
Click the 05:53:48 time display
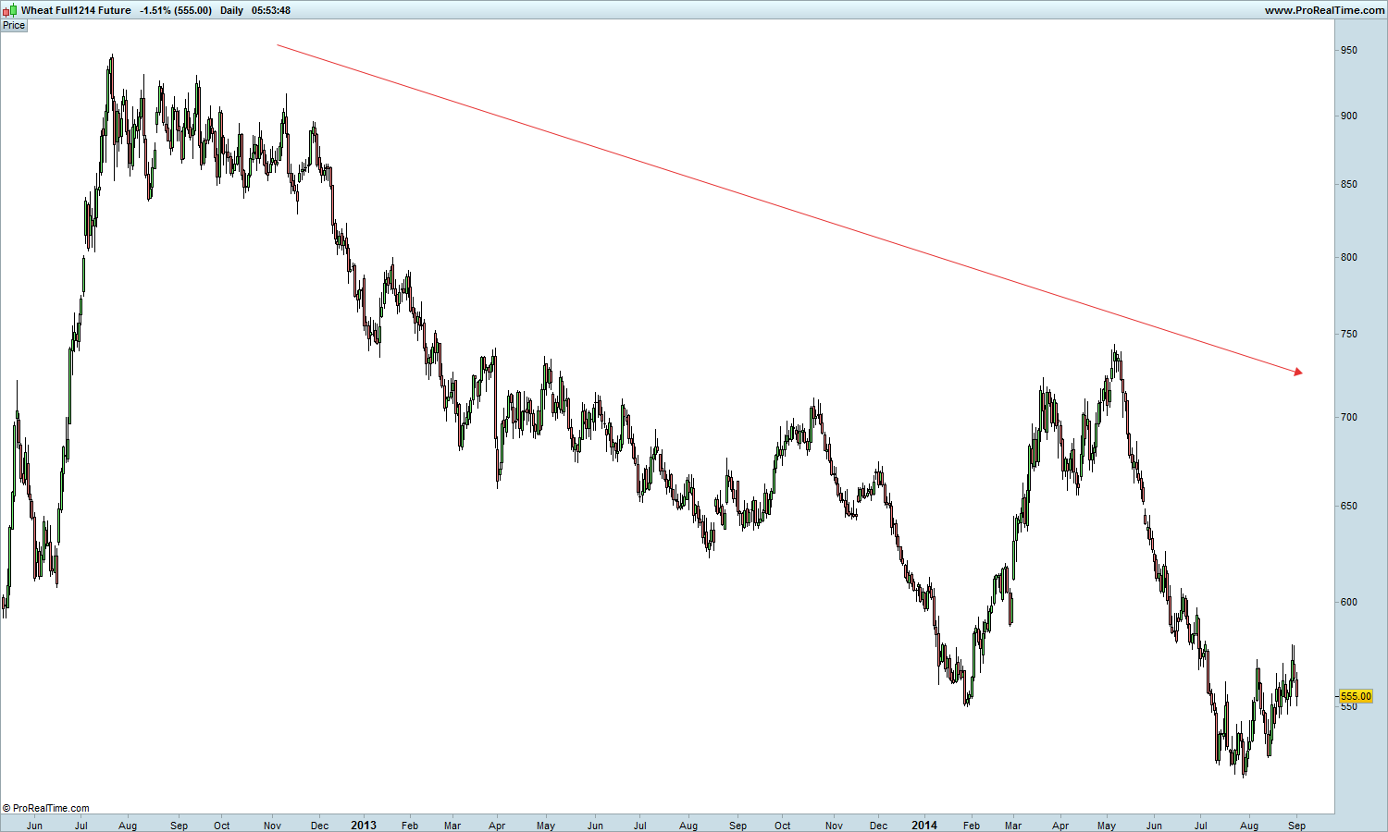coord(271,10)
